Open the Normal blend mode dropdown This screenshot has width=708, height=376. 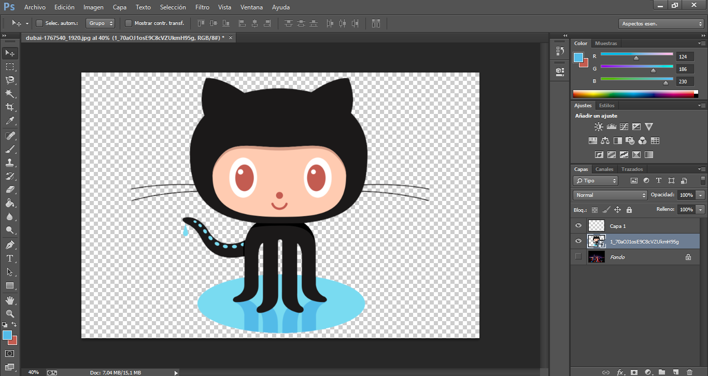point(610,195)
